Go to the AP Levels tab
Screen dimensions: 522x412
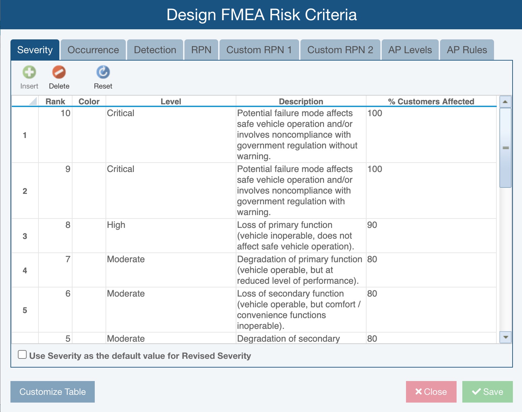(410, 50)
